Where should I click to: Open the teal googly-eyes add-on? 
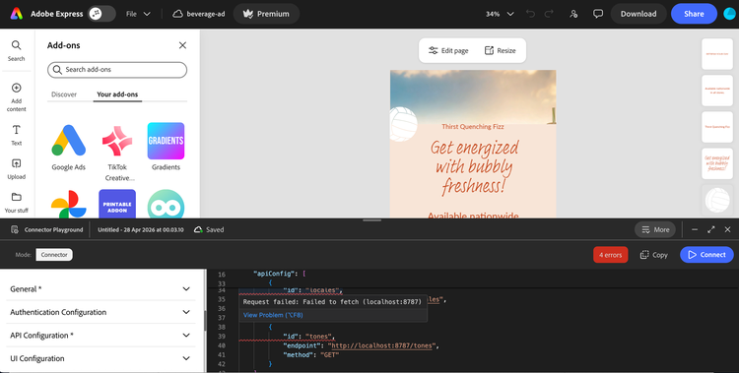(166, 205)
